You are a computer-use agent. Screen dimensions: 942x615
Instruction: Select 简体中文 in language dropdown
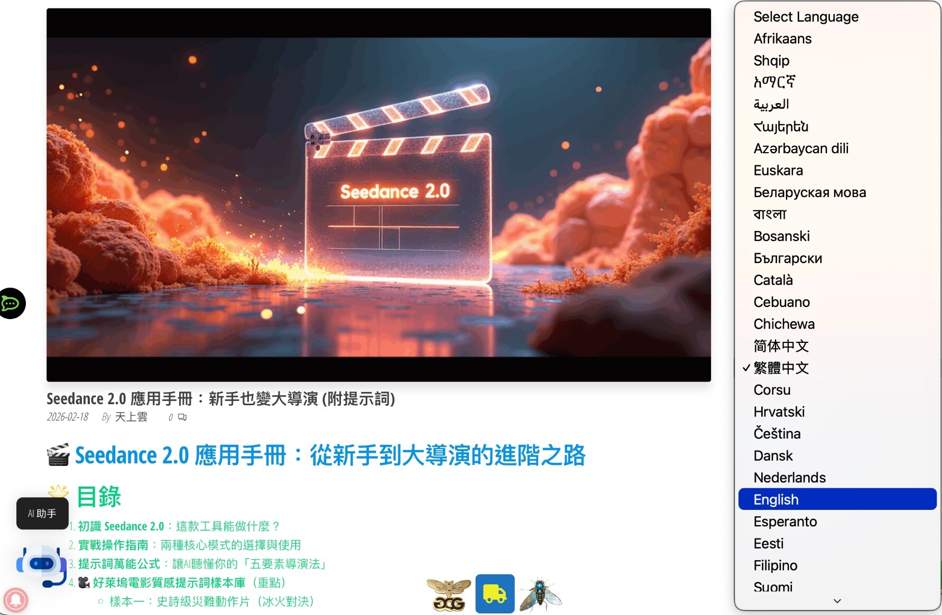point(781,346)
